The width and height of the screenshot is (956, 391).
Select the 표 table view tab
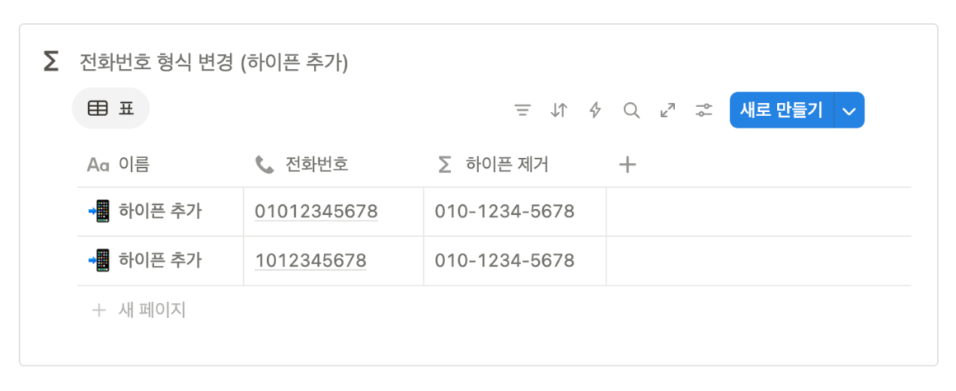pos(111,109)
